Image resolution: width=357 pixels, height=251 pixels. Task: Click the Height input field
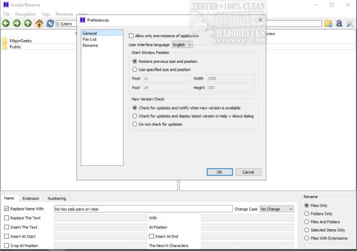pos(231,87)
